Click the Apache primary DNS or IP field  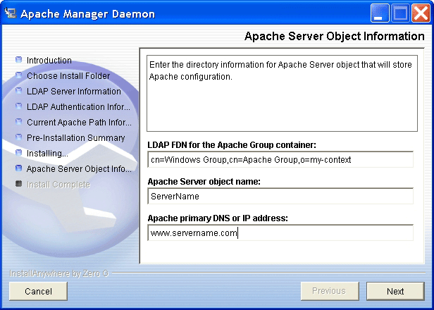pyautogui.click(x=280, y=232)
